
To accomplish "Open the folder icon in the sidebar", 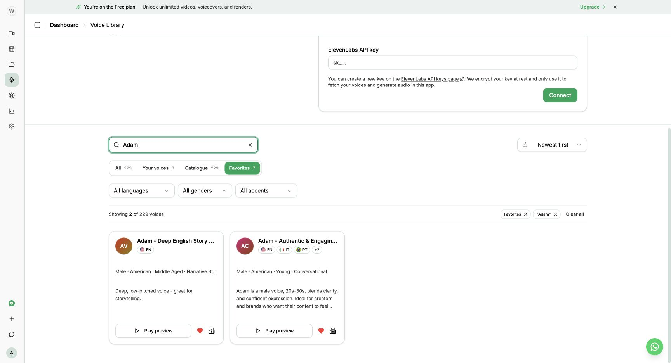I will tap(12, 64).
